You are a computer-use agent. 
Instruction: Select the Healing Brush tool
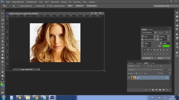coord(3,34)
